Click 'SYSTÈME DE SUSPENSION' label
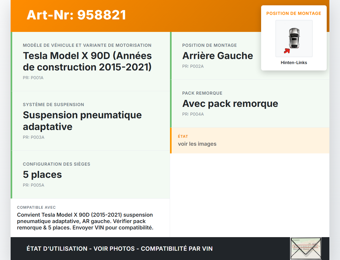This screenshot has height=260, width=340. pyautogui.click(x=53, y=104)
